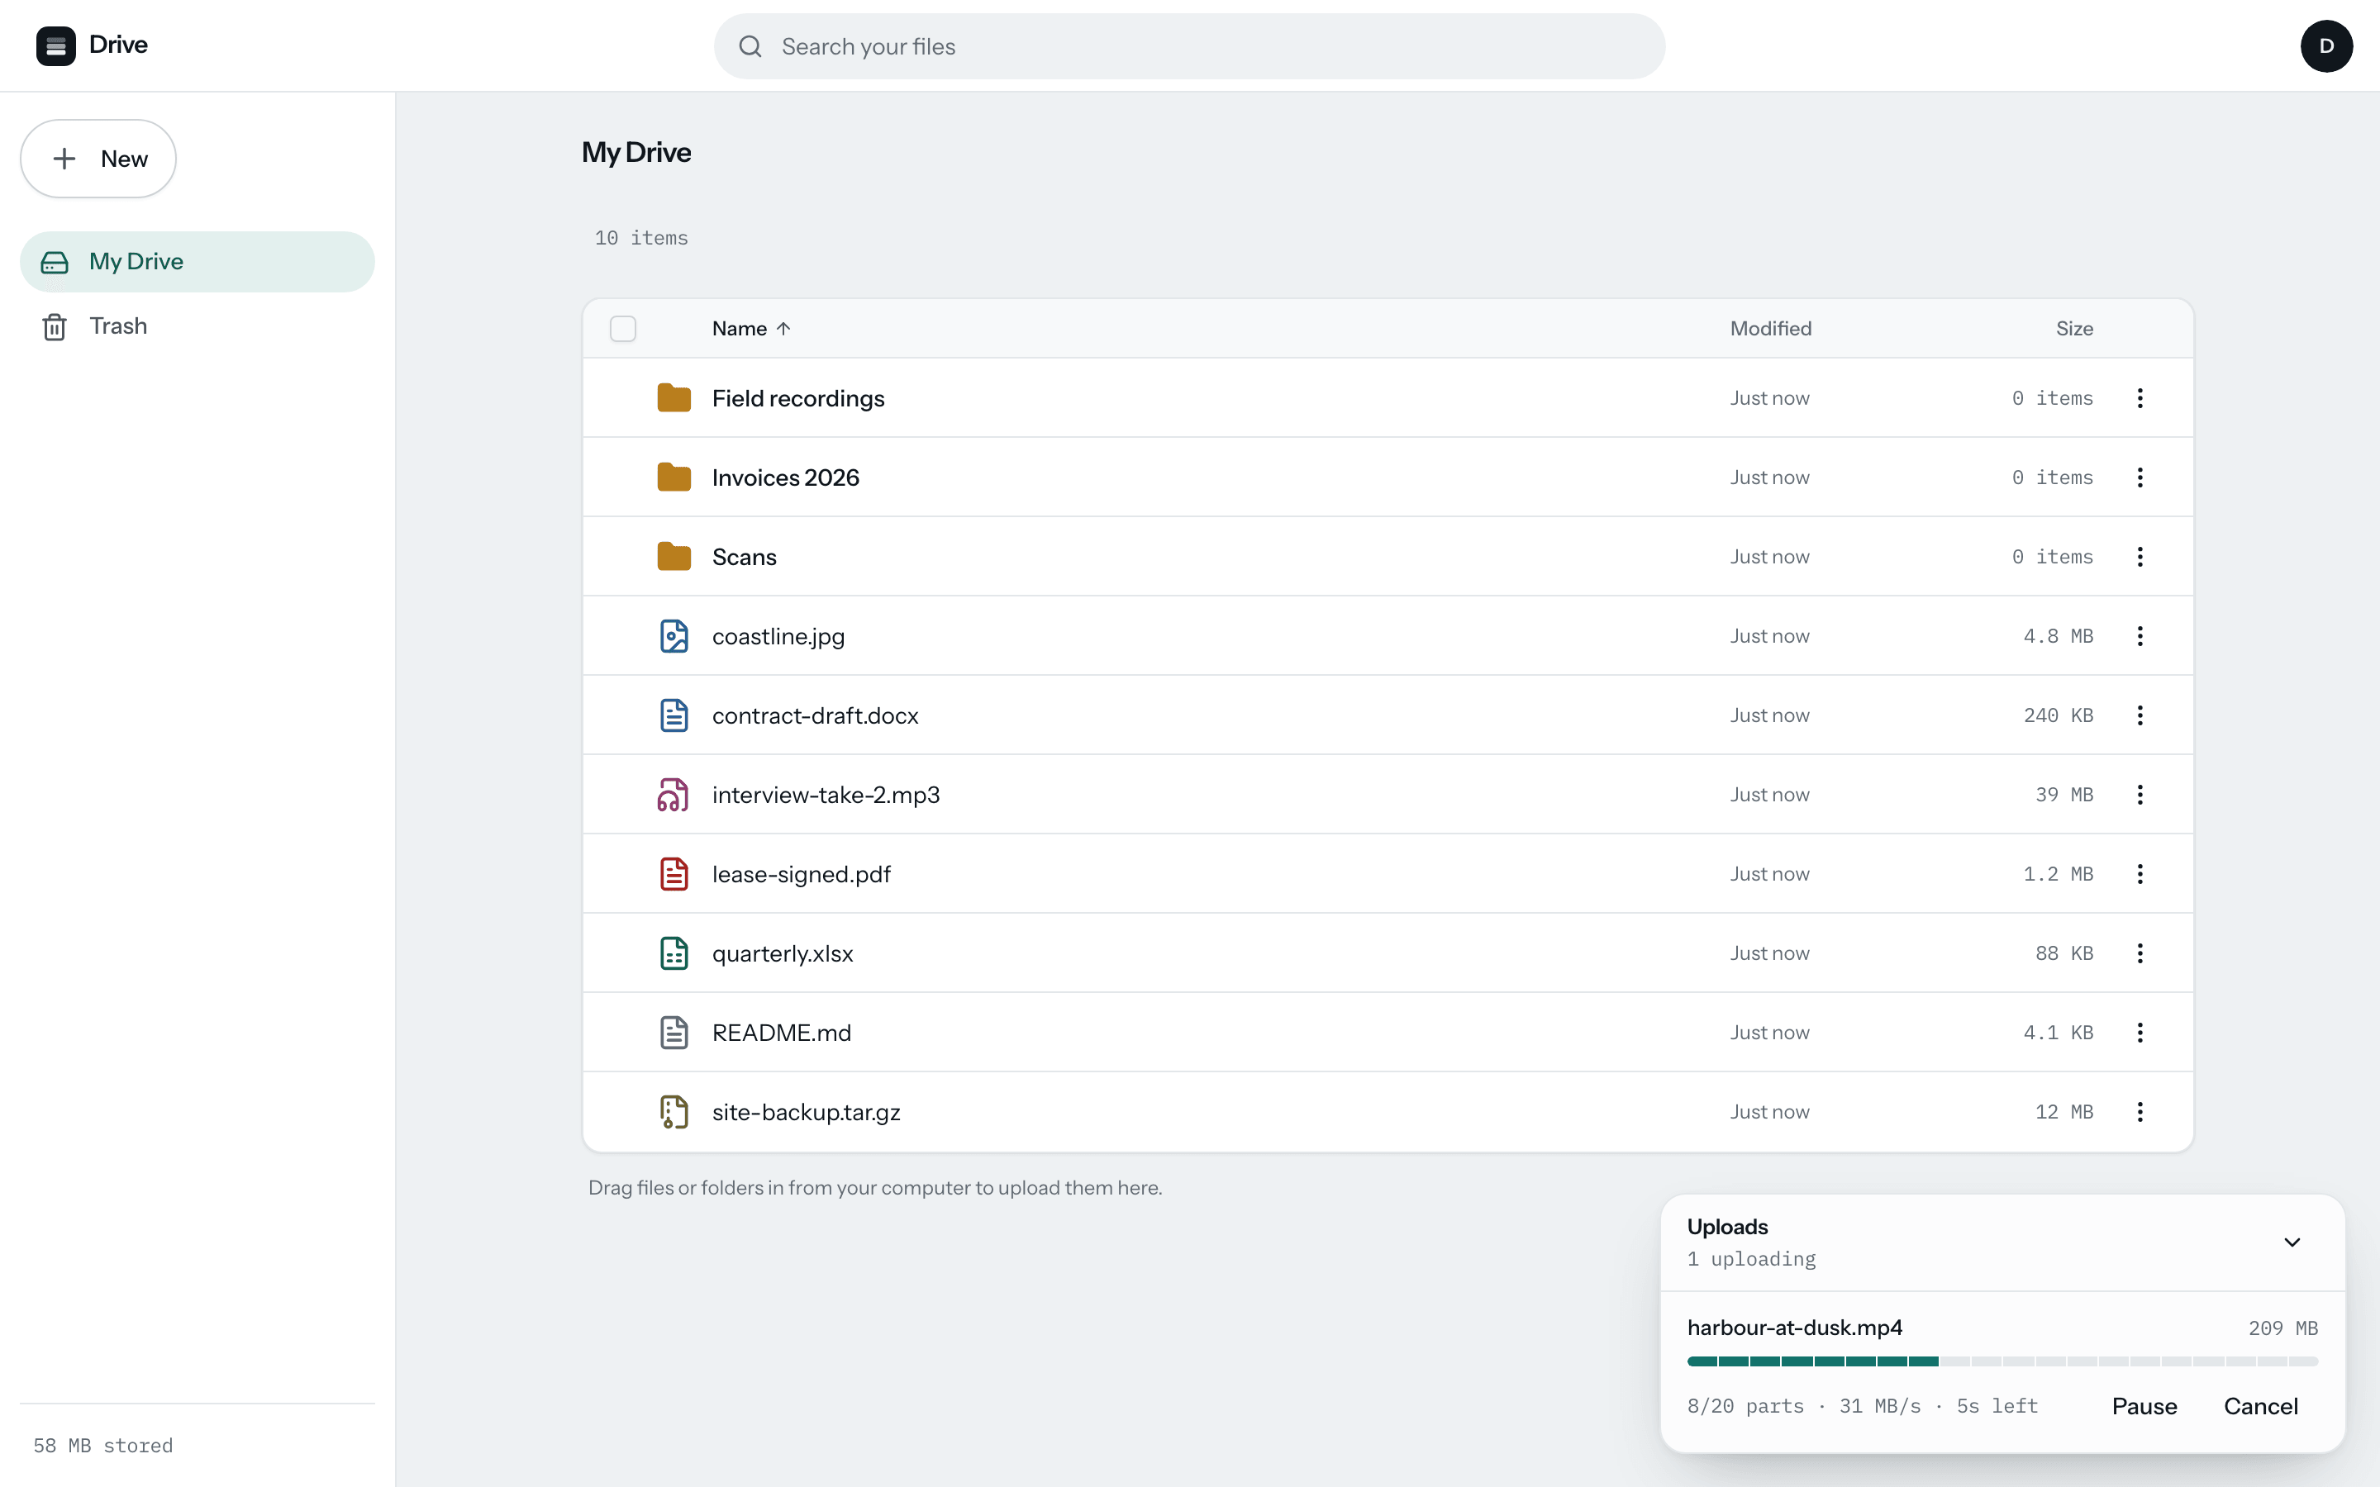Collapse the Uploads panel chevron
2380x1487 pixels.
click(2292, 1242)
